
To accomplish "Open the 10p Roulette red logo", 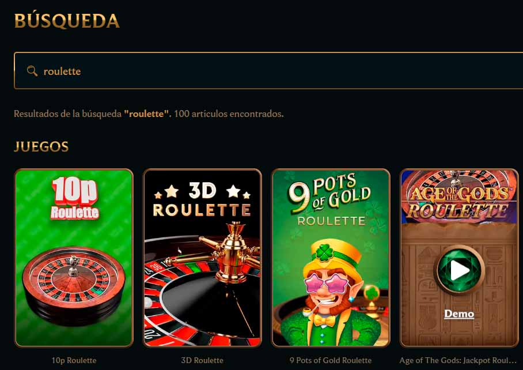I will [75, 198].
